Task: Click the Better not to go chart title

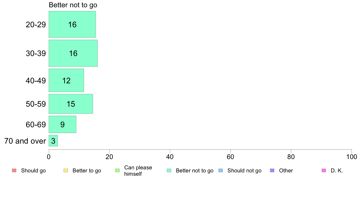Action: tap(73, 5)
